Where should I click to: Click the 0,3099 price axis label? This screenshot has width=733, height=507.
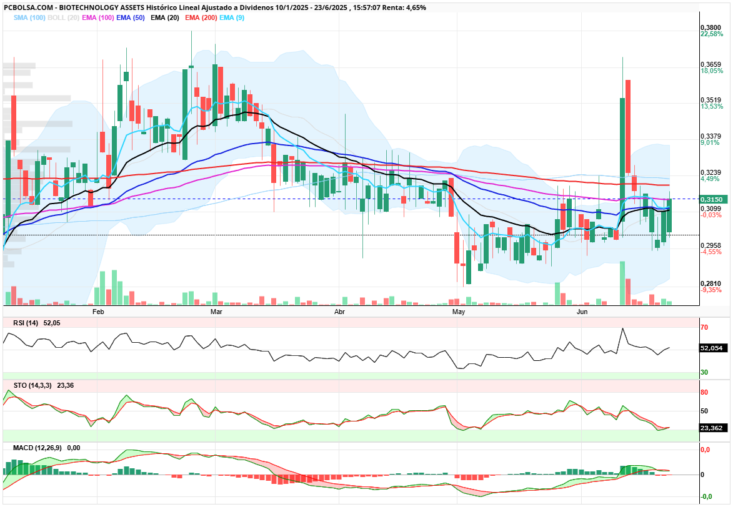[x=711, y=209]
